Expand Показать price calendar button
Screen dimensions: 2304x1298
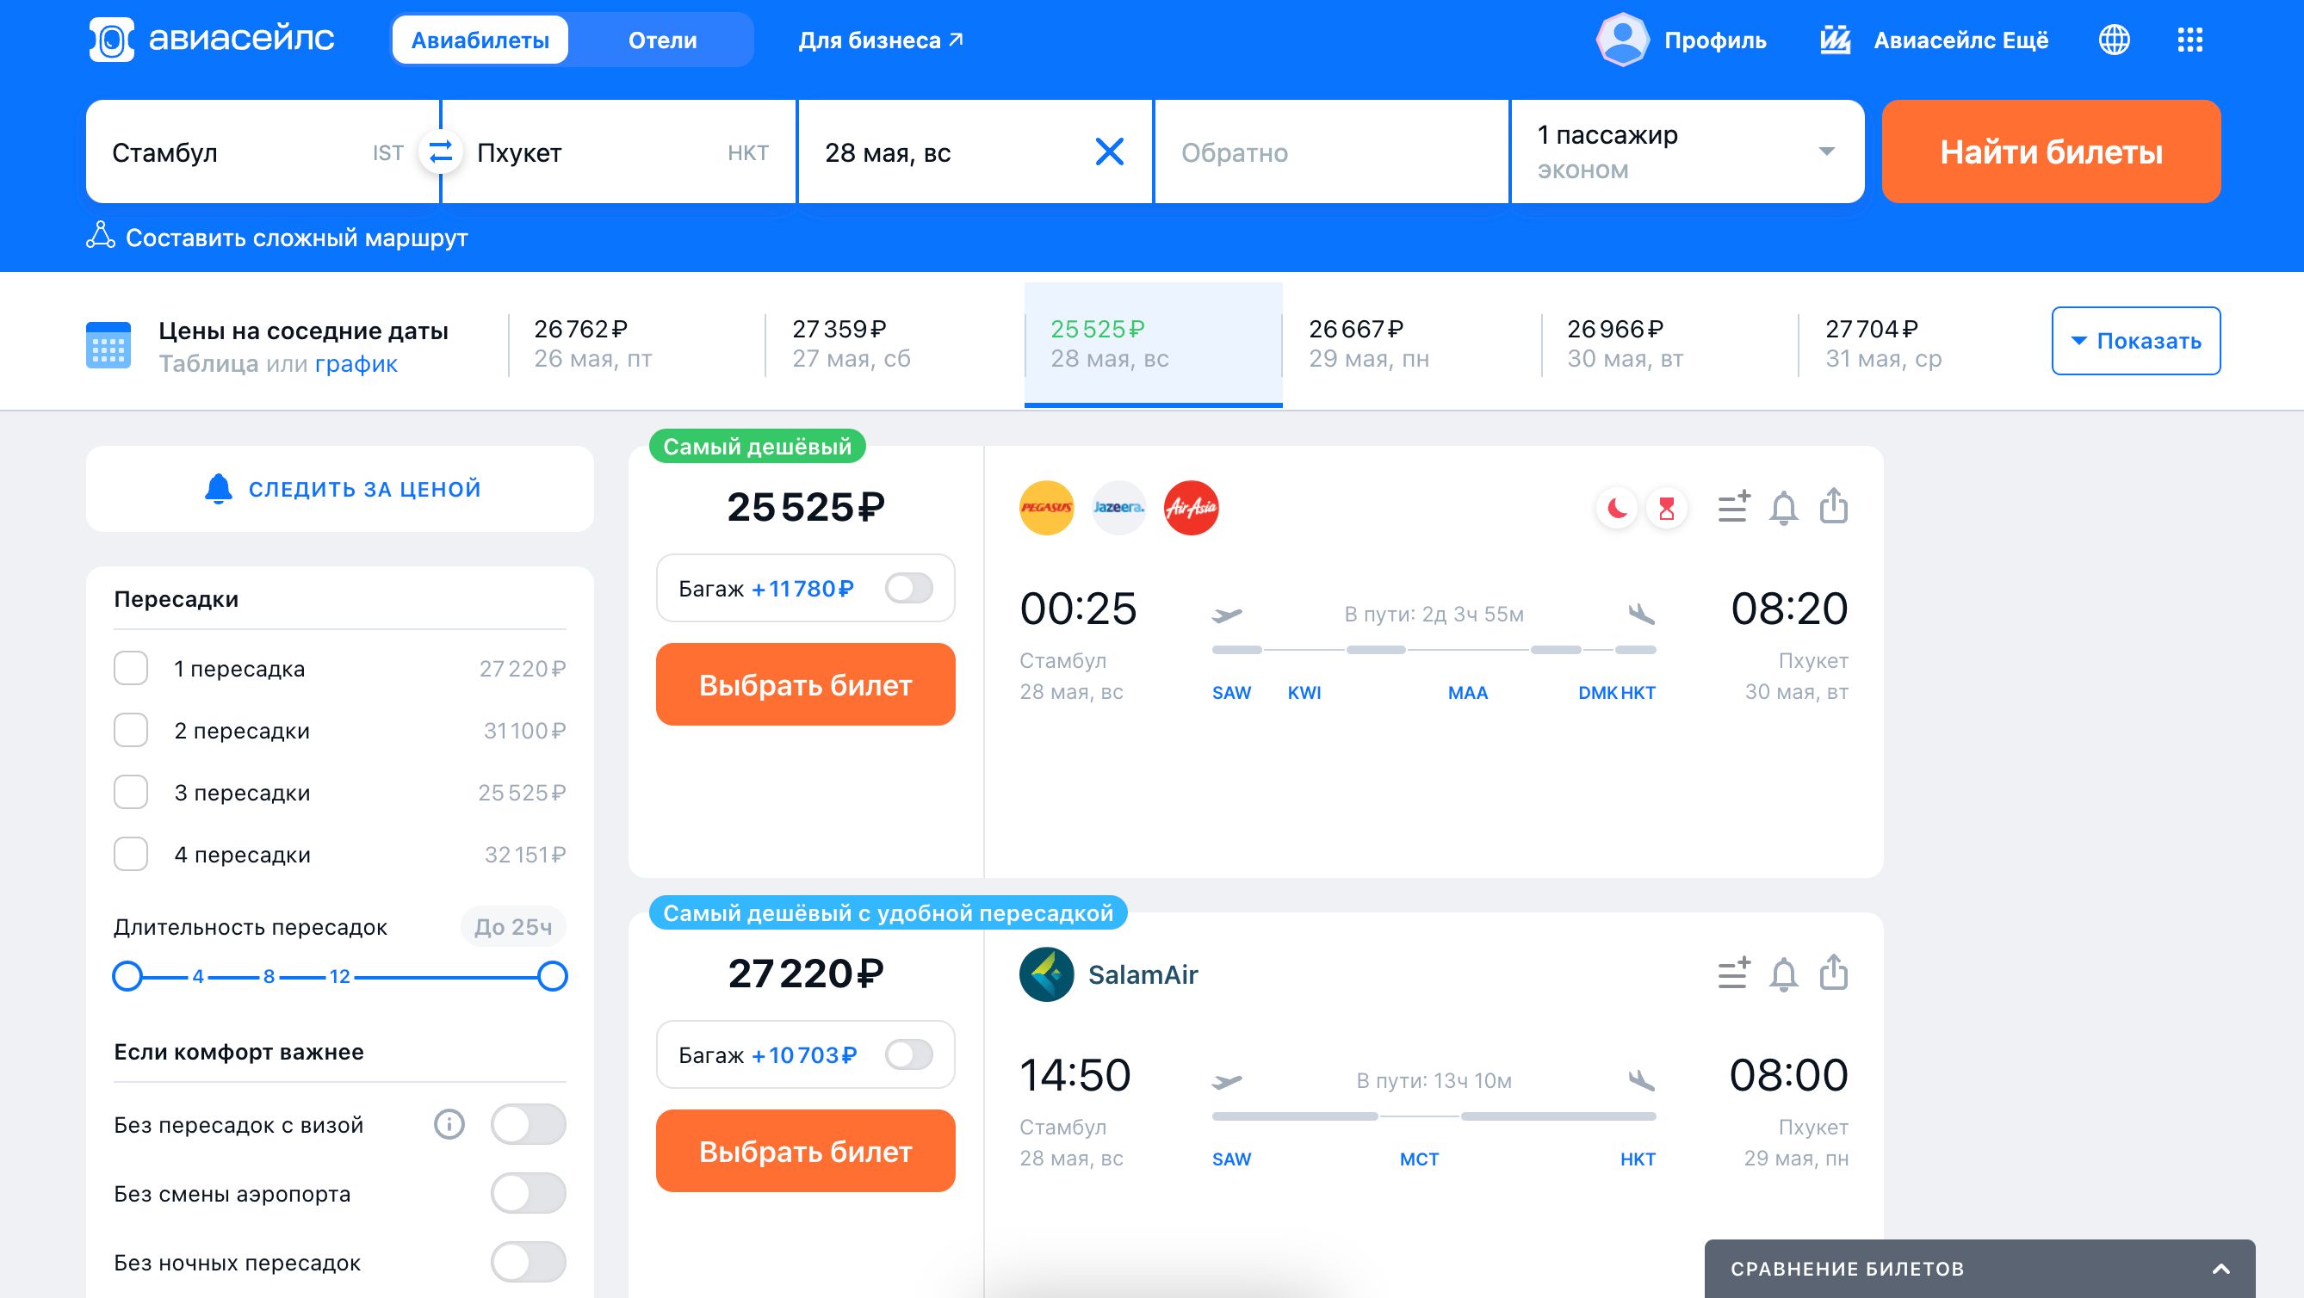tap(2136, 341)
